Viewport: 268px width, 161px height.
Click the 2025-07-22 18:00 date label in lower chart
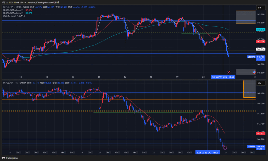[x=208, y=152]
